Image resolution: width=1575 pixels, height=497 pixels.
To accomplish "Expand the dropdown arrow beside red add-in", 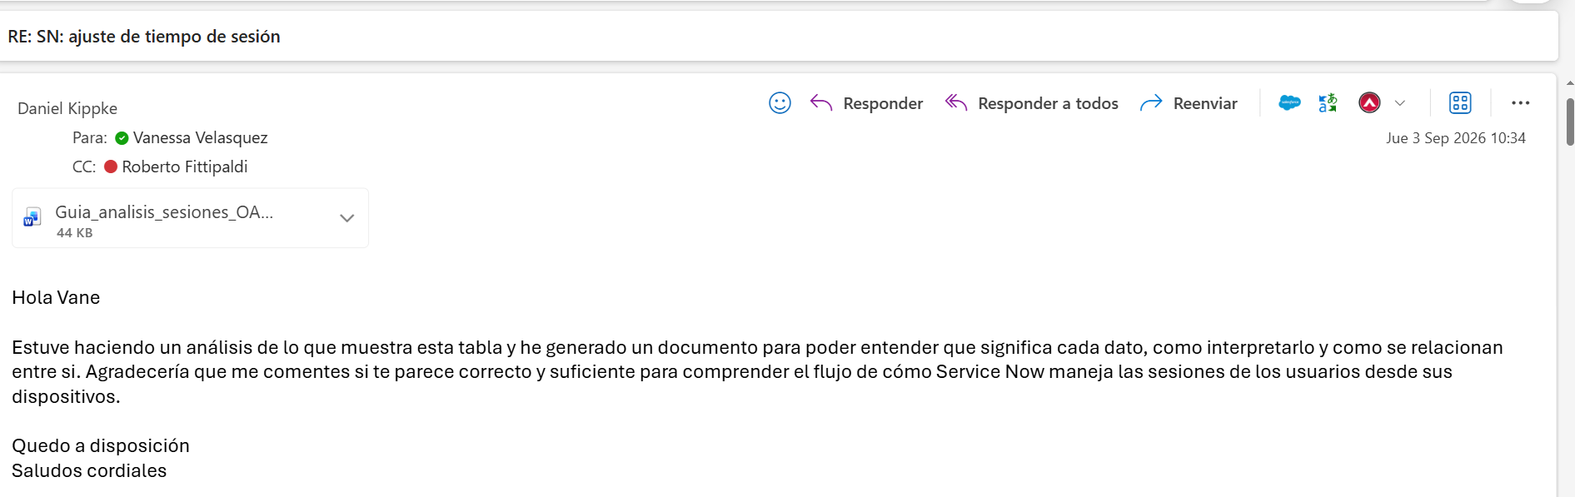I will pyautogui.click(x=1400, y=103).
